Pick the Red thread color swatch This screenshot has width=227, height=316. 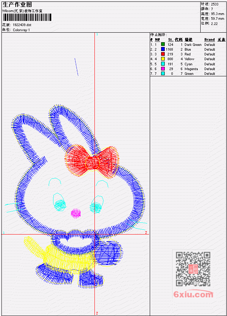163,54
